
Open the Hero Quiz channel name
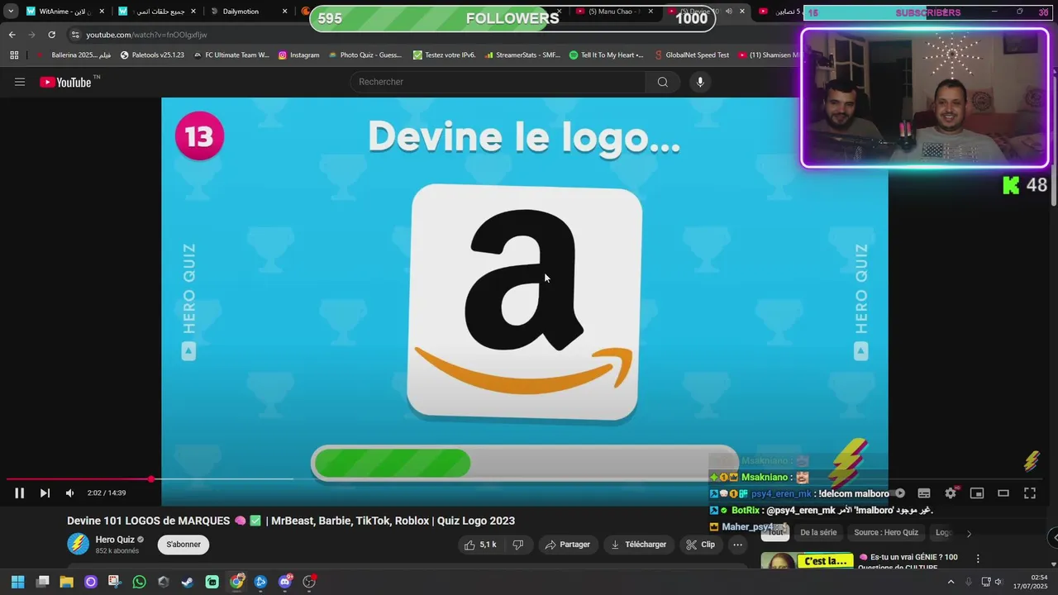(115, 540)
